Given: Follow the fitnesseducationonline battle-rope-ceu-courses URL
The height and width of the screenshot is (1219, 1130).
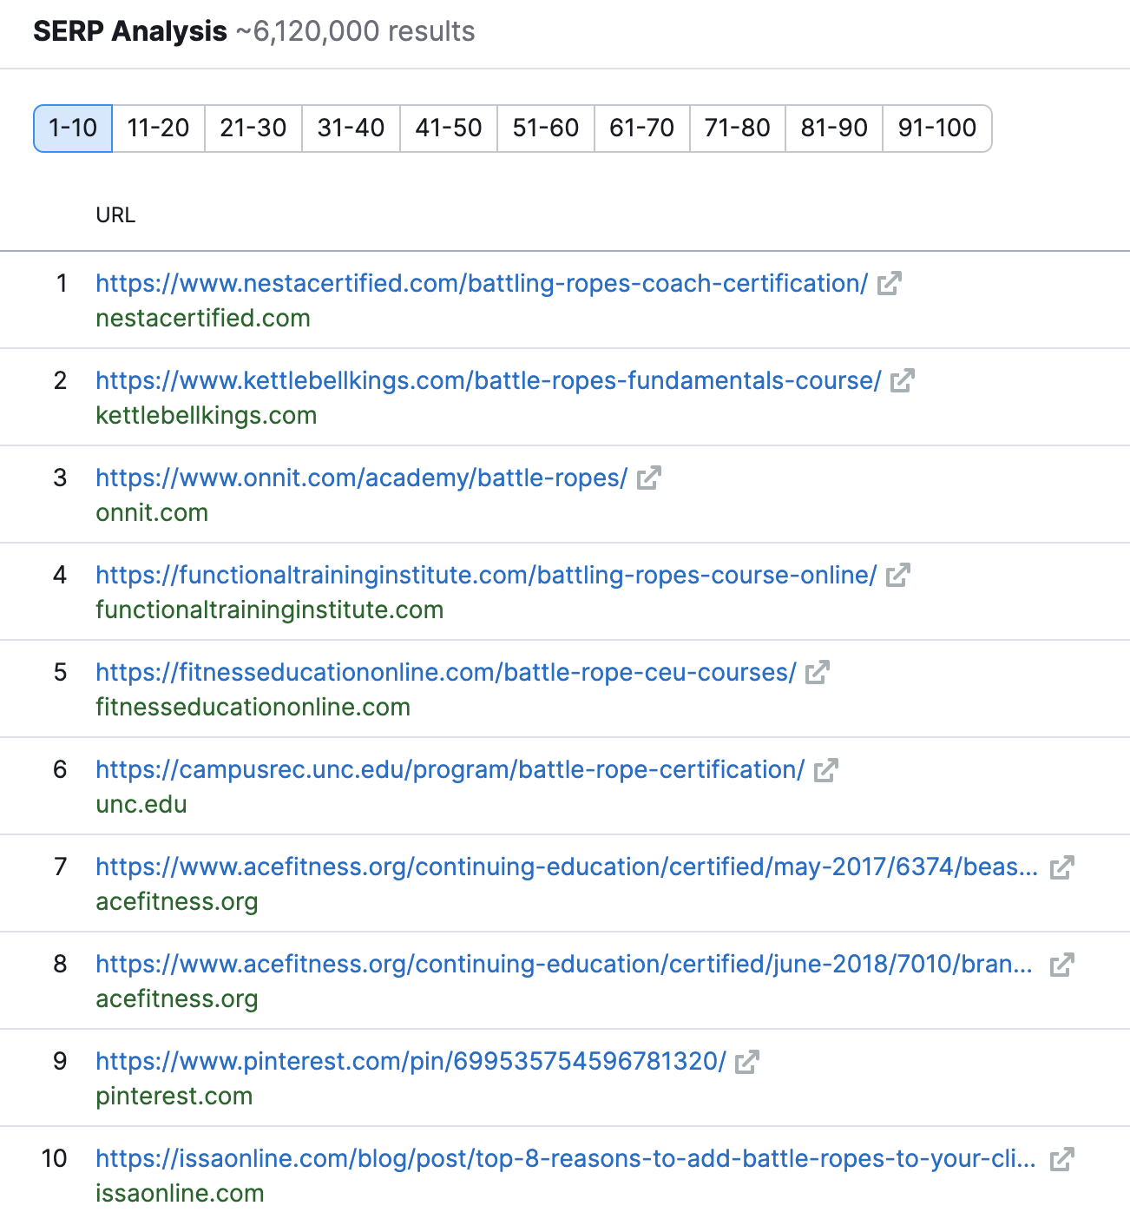Looking at the screenshot, I should pos(446,672).
